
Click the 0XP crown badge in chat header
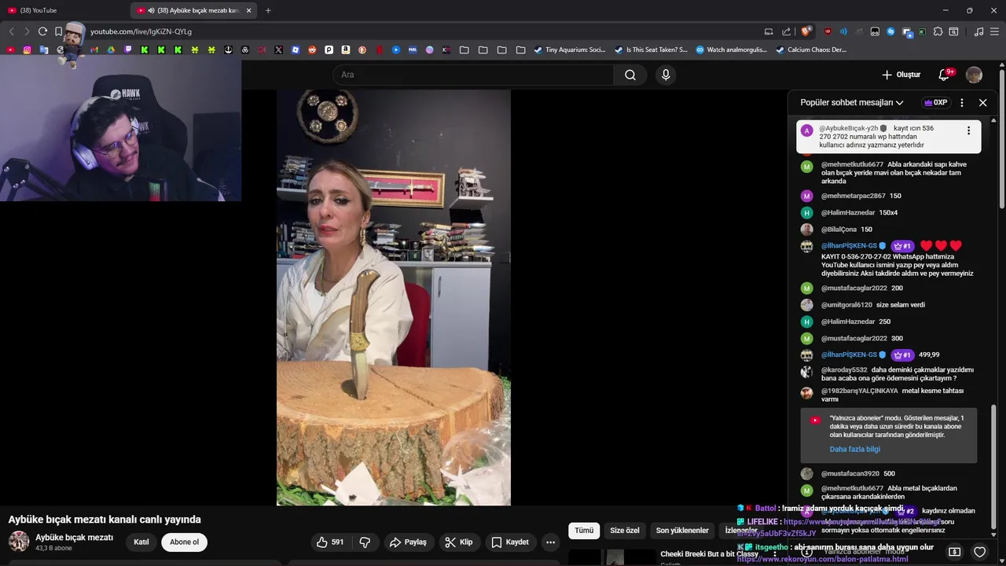(x=935, y=102)
